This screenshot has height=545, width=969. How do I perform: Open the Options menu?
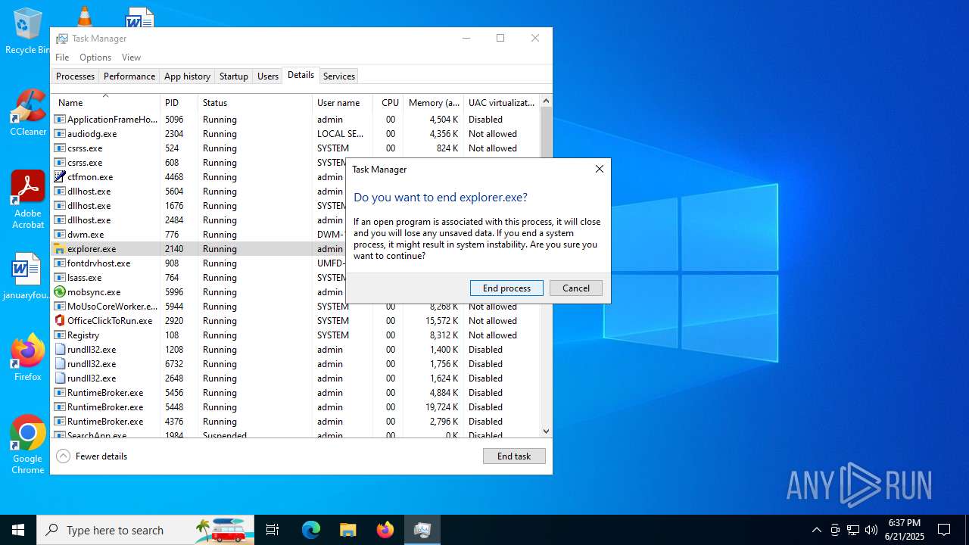pos(95,58)
